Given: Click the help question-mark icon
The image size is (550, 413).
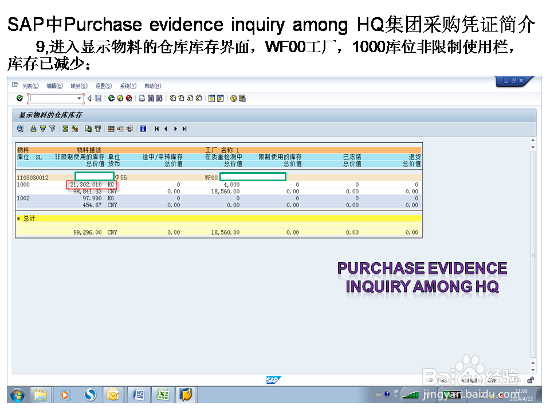Looking at the screenshot, I should [234, 98].
